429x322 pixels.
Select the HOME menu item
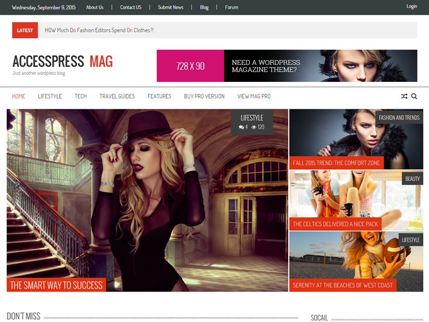pyautogui.click(x=19, y=97)
